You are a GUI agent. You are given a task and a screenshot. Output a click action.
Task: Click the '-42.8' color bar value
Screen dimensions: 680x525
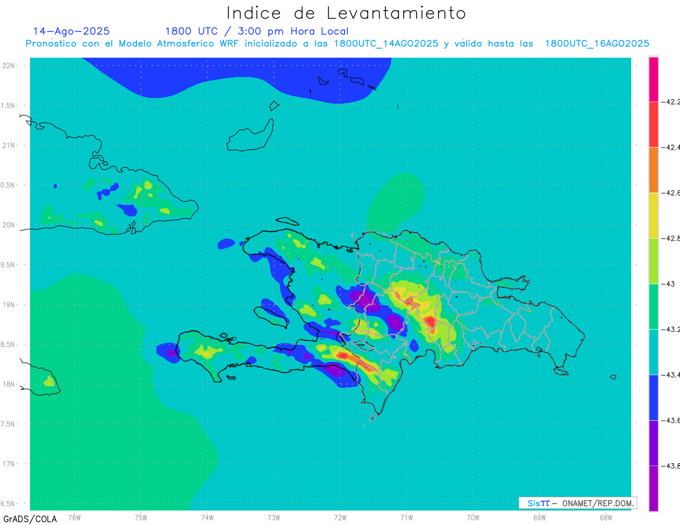click(x=671, y=238)
